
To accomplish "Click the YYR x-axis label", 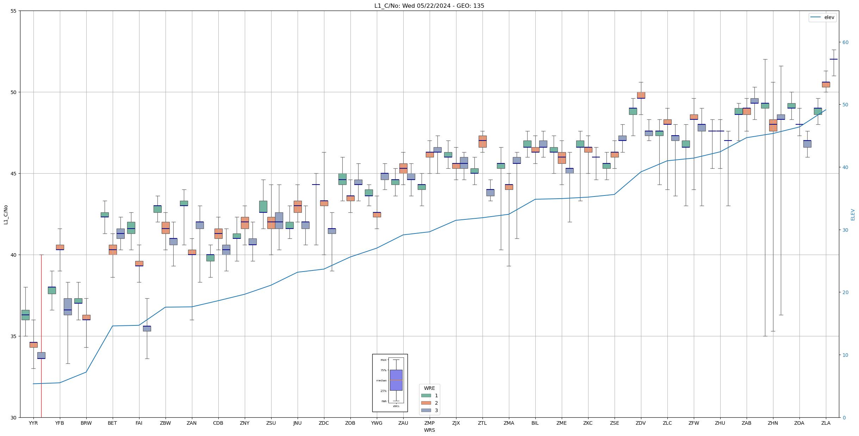I will click(33, 423).
